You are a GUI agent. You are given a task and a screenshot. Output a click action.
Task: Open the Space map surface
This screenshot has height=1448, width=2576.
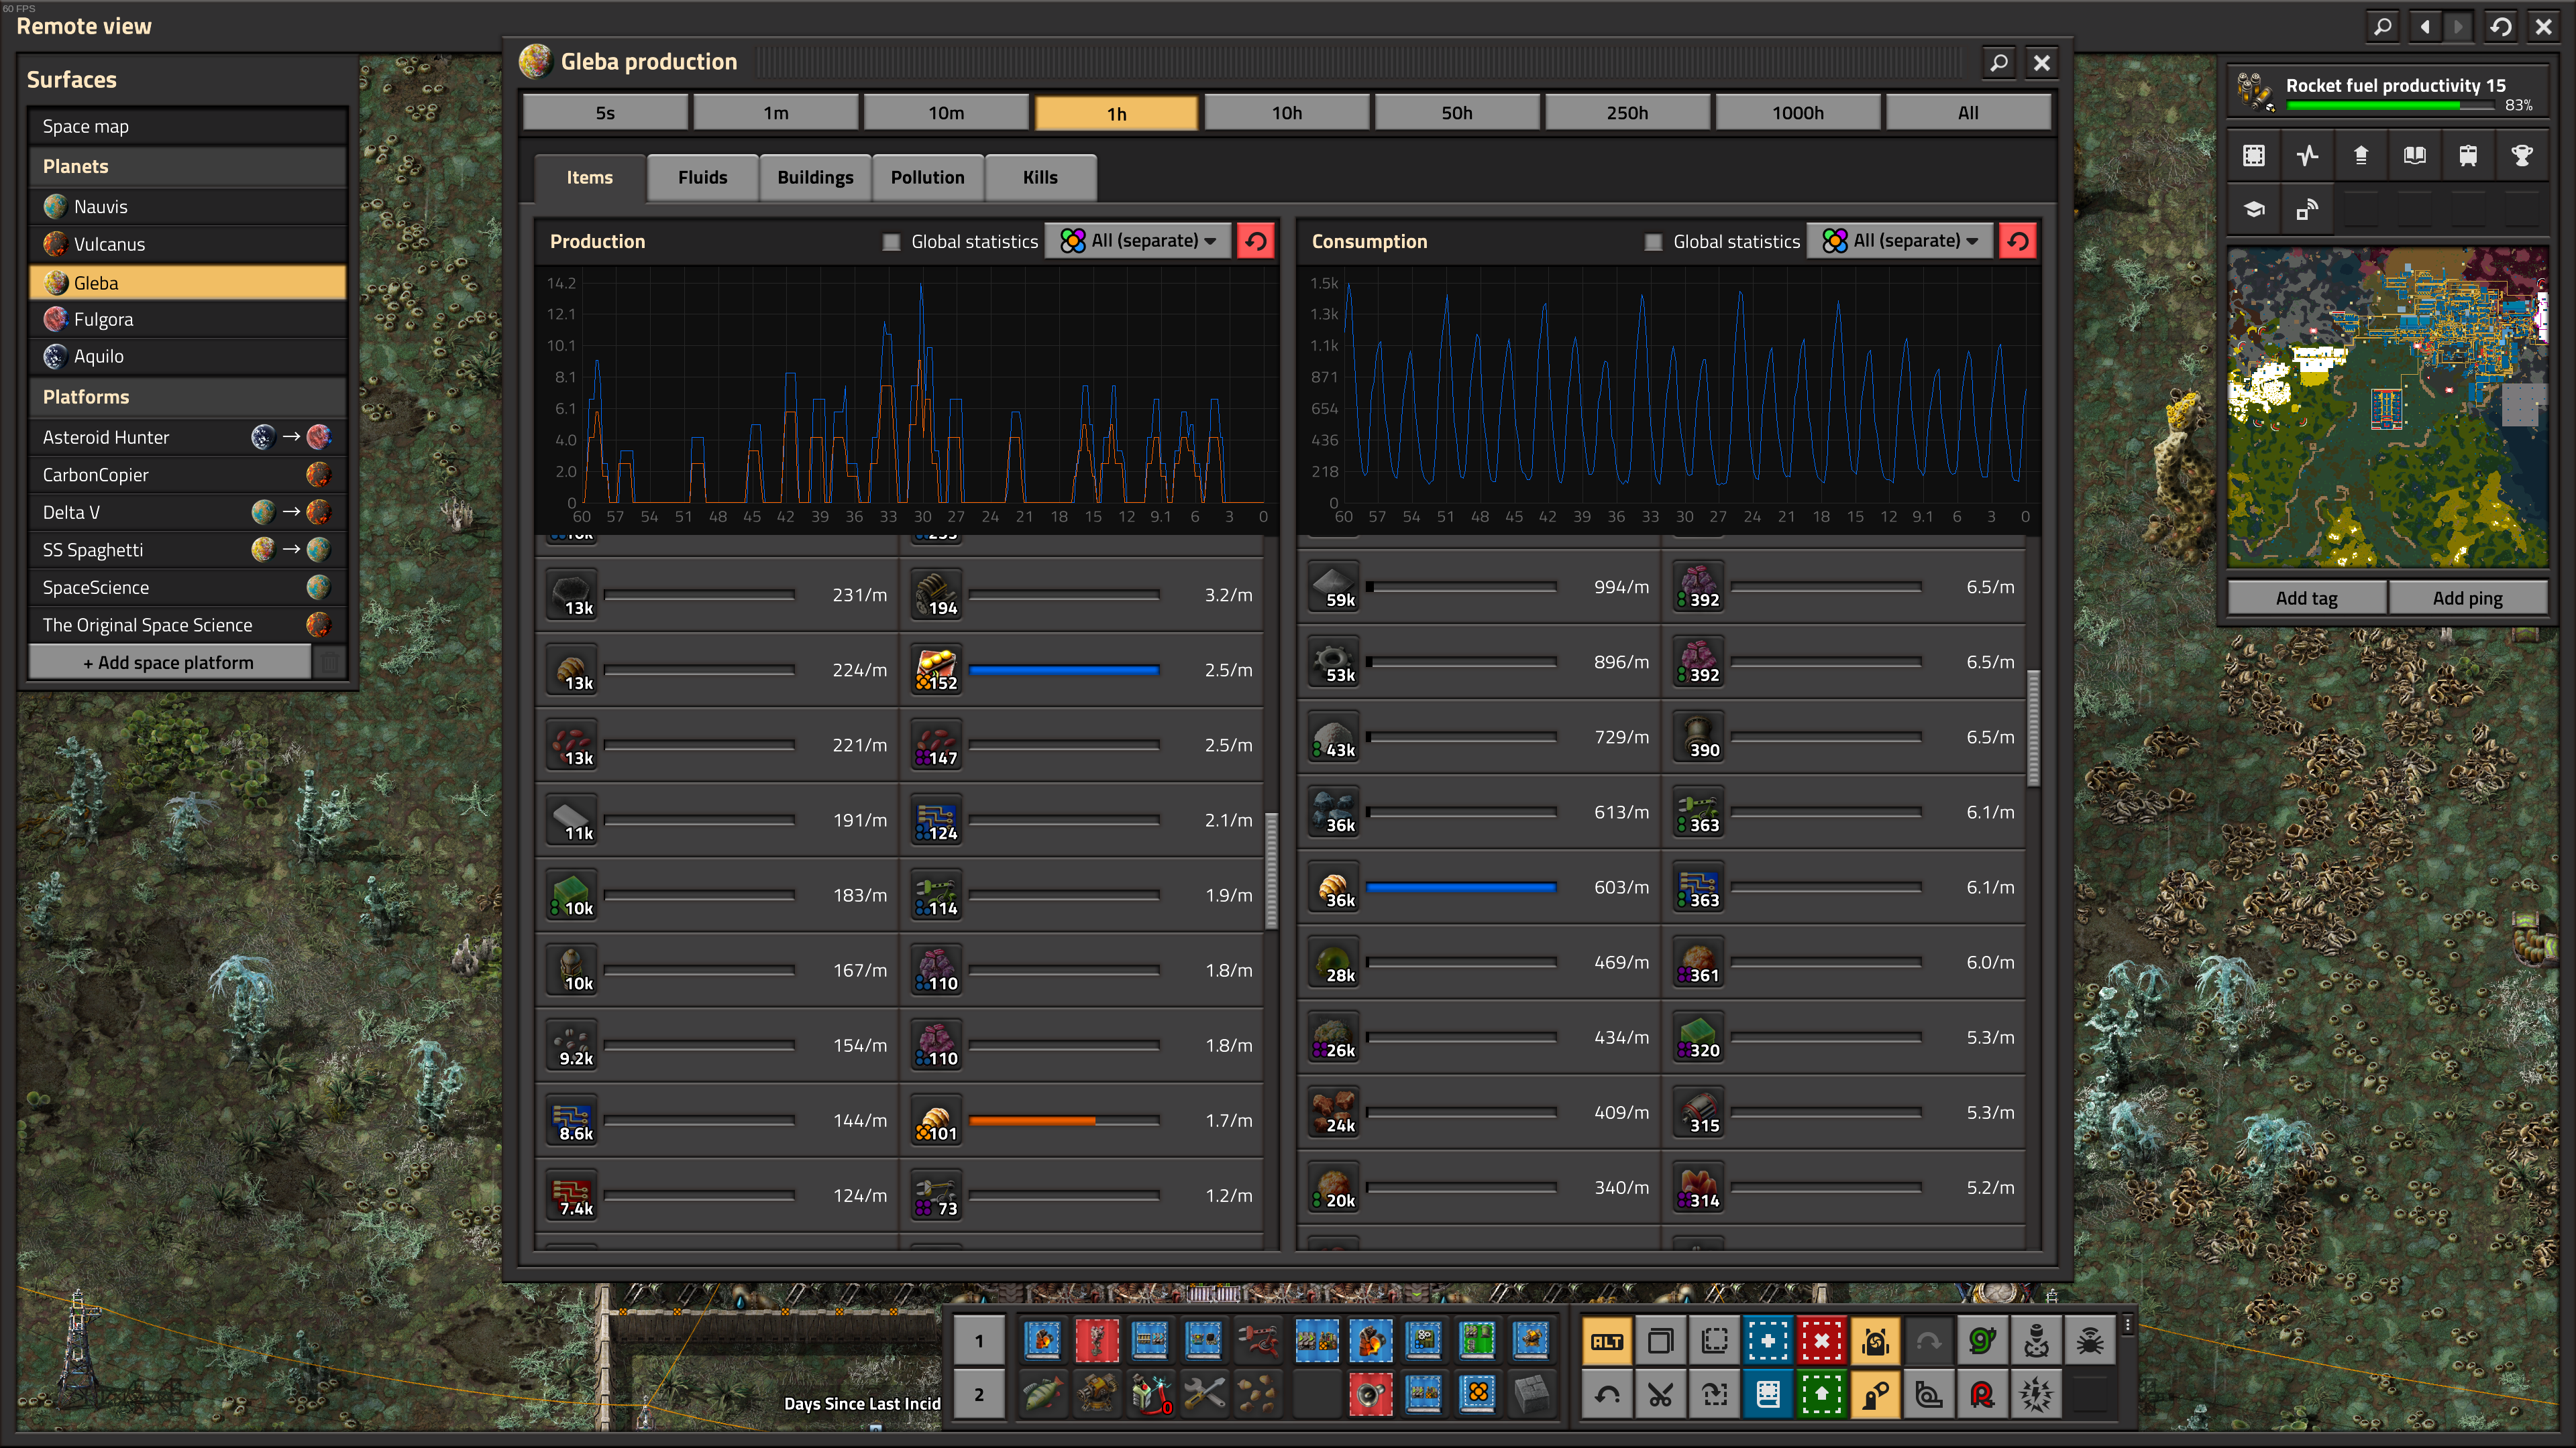188,126
